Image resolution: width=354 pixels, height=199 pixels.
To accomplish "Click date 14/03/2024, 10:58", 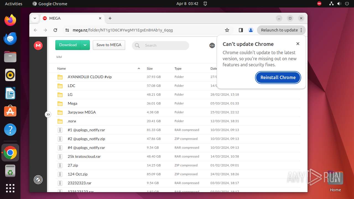I will [x=225, y=156].
